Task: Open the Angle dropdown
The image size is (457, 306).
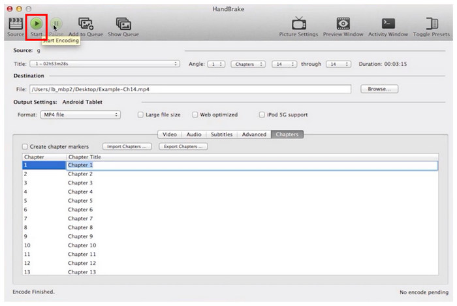Action: click(216, 64)
